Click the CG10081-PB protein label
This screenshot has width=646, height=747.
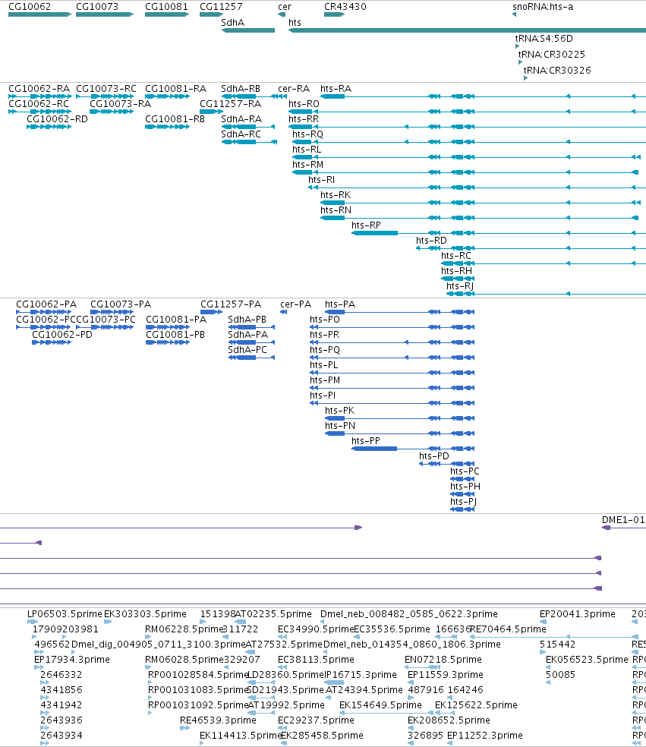[175, 335]
